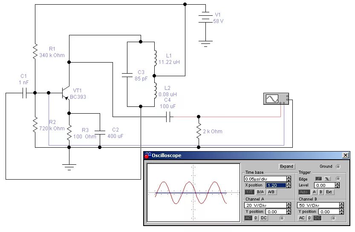Decrease time base with the down arrow

[x=289, y=180]
